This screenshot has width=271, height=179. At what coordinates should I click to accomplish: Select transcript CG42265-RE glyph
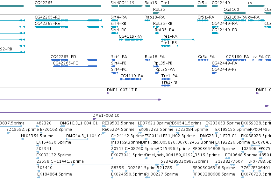(69, 27)
